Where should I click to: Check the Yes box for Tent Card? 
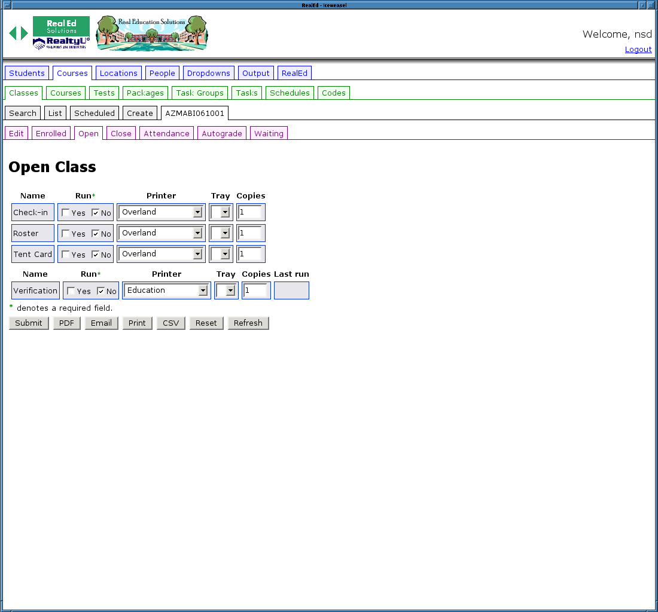pos(66,255)
